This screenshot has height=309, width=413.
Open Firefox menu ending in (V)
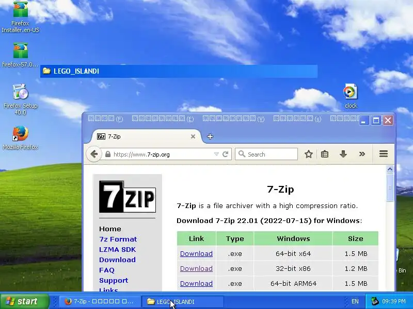click(234, 119)
